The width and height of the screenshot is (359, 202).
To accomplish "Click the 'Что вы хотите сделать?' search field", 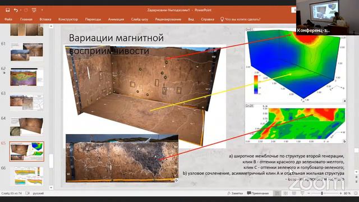I will tap(242, 20).
